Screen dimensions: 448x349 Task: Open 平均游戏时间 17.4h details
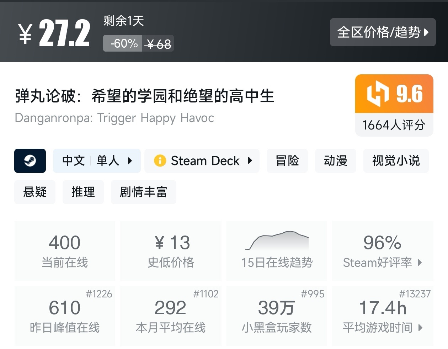click(383, 316)
